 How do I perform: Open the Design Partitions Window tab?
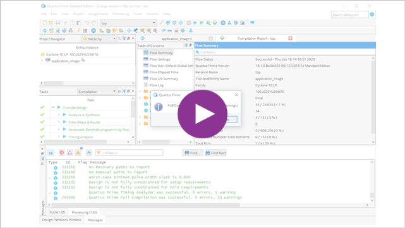click(61, 220)
